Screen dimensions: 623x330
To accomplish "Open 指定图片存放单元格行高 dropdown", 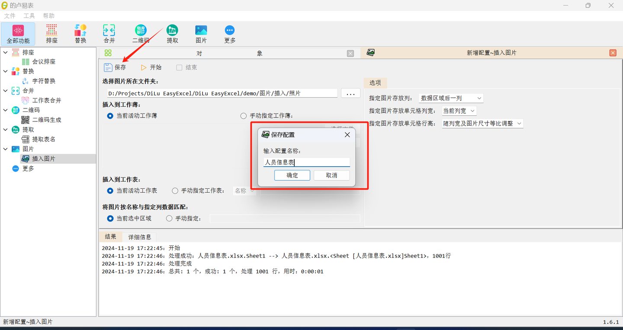I will click(x=482, y=124).
